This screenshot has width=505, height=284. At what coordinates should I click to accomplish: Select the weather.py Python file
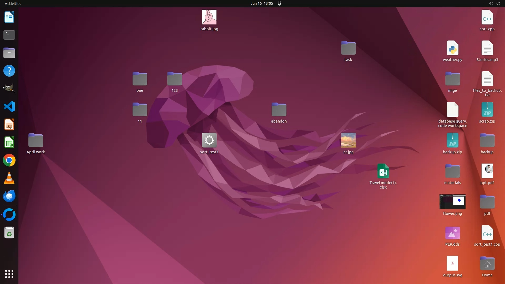[x=452, y=48]
